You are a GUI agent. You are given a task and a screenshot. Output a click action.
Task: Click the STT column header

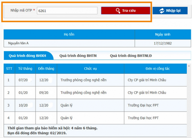(9, 69)
